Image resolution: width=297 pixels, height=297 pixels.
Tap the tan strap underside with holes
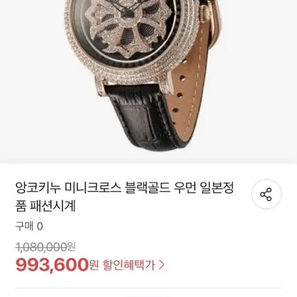(189, 85)
